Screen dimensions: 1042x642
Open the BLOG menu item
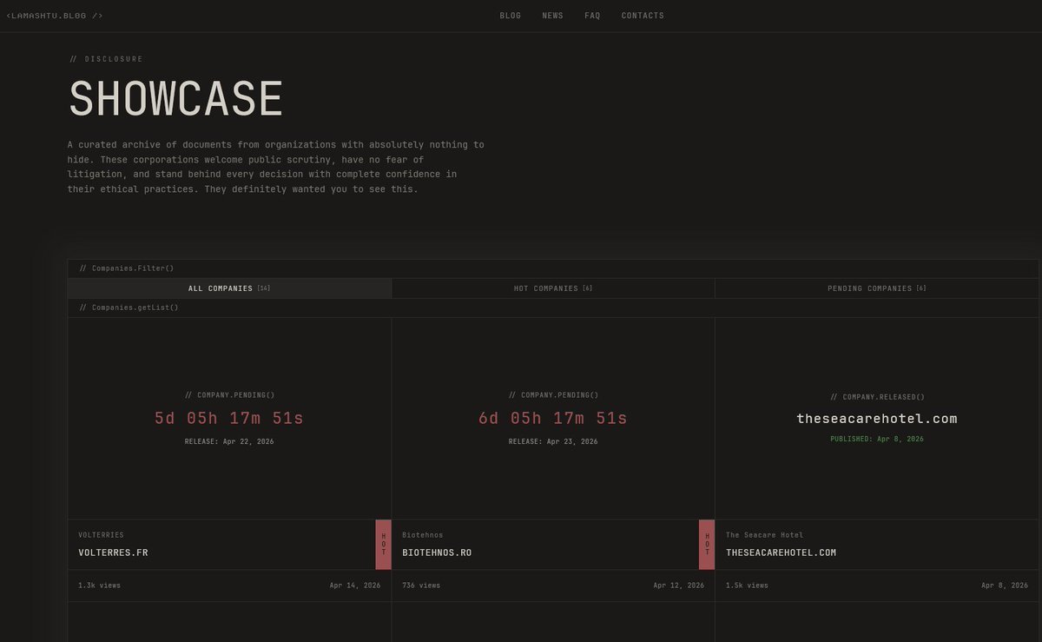511,15
